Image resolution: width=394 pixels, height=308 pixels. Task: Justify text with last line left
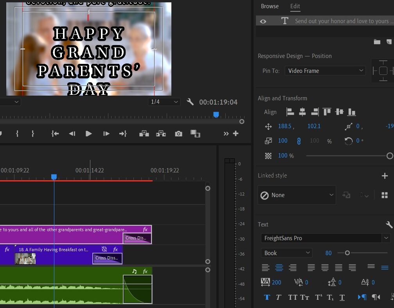point(311,268)
